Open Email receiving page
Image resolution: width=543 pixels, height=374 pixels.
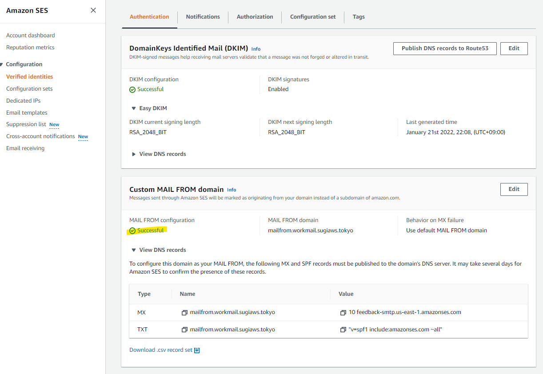[25, 148]
